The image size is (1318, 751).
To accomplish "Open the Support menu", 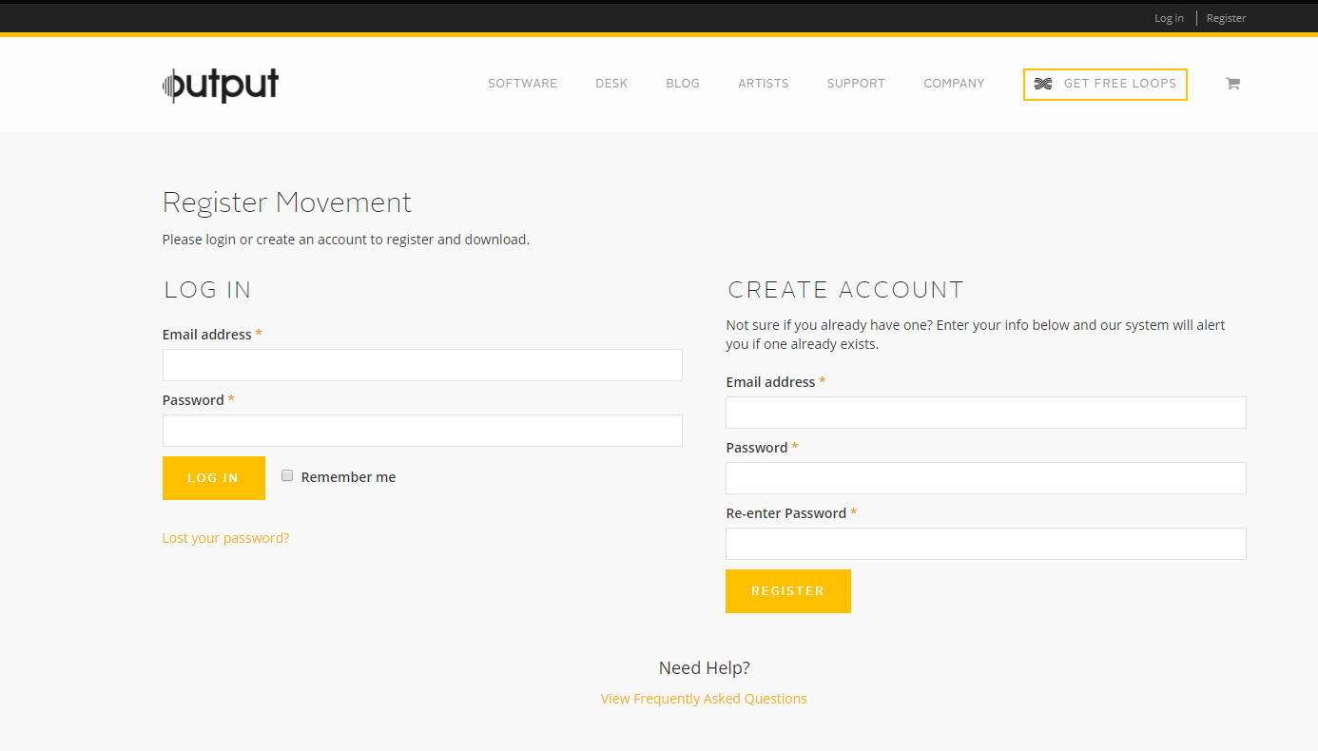I will coord(856,84).
